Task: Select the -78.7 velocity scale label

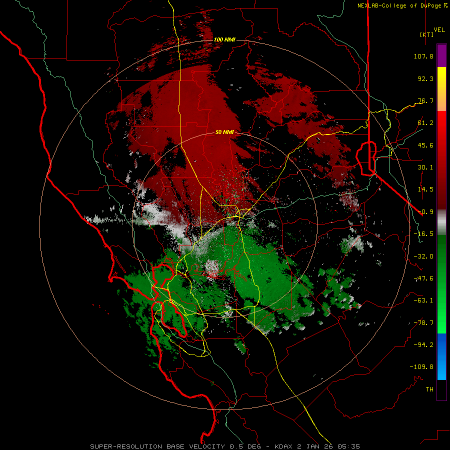Action: pyautogui.click(x=423, y=323)
